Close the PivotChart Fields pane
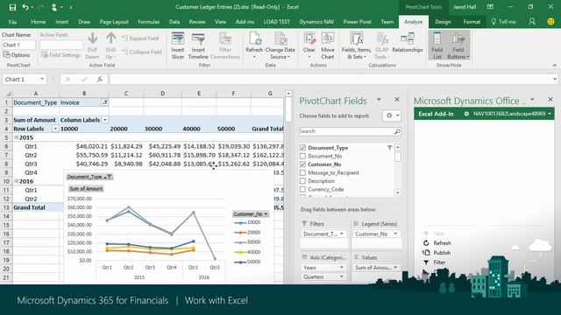The width and height of the screenshot is (561, 315). [397, 100]
